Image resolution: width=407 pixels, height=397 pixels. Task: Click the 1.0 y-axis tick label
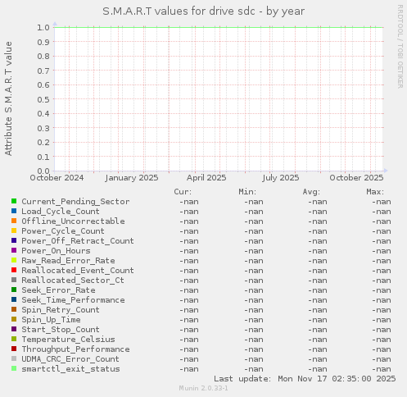[x=43, y=27]
